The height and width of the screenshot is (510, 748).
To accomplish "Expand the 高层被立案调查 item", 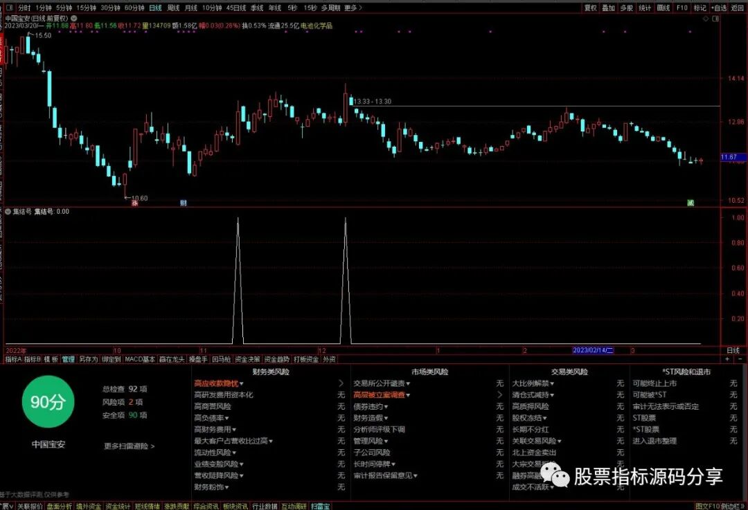I will click(382, 394).
